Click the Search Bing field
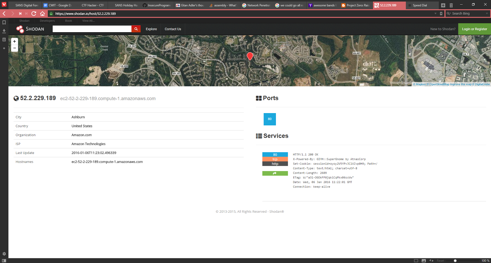Image resolution: width=491 pixels, height=263 pixels. tap(468, 13)
